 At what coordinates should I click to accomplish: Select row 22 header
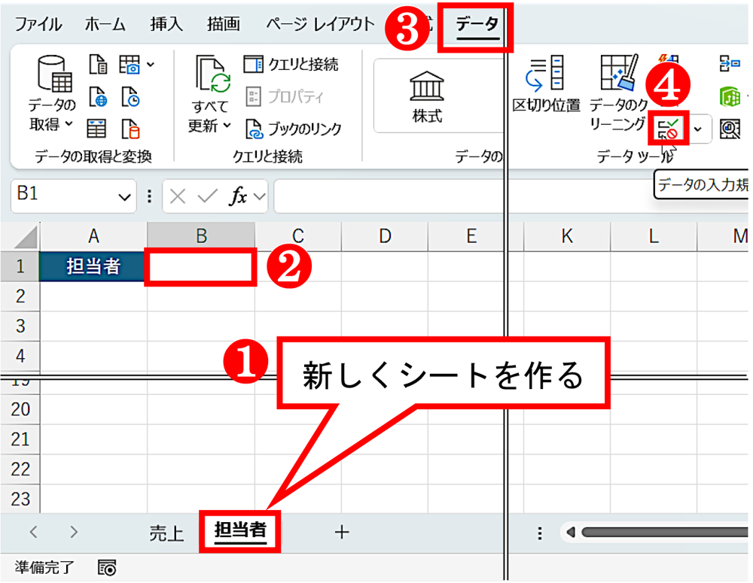20,469
